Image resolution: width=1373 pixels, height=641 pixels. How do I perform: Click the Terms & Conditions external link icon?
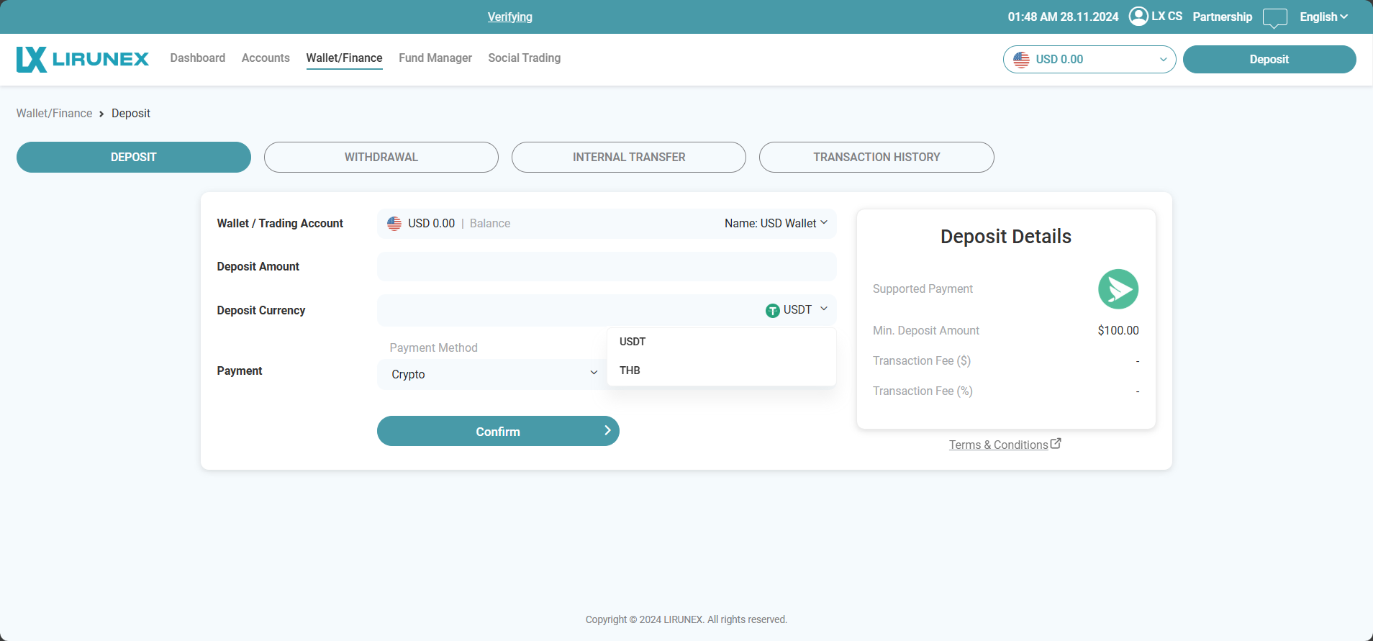tap(1056, 444)
